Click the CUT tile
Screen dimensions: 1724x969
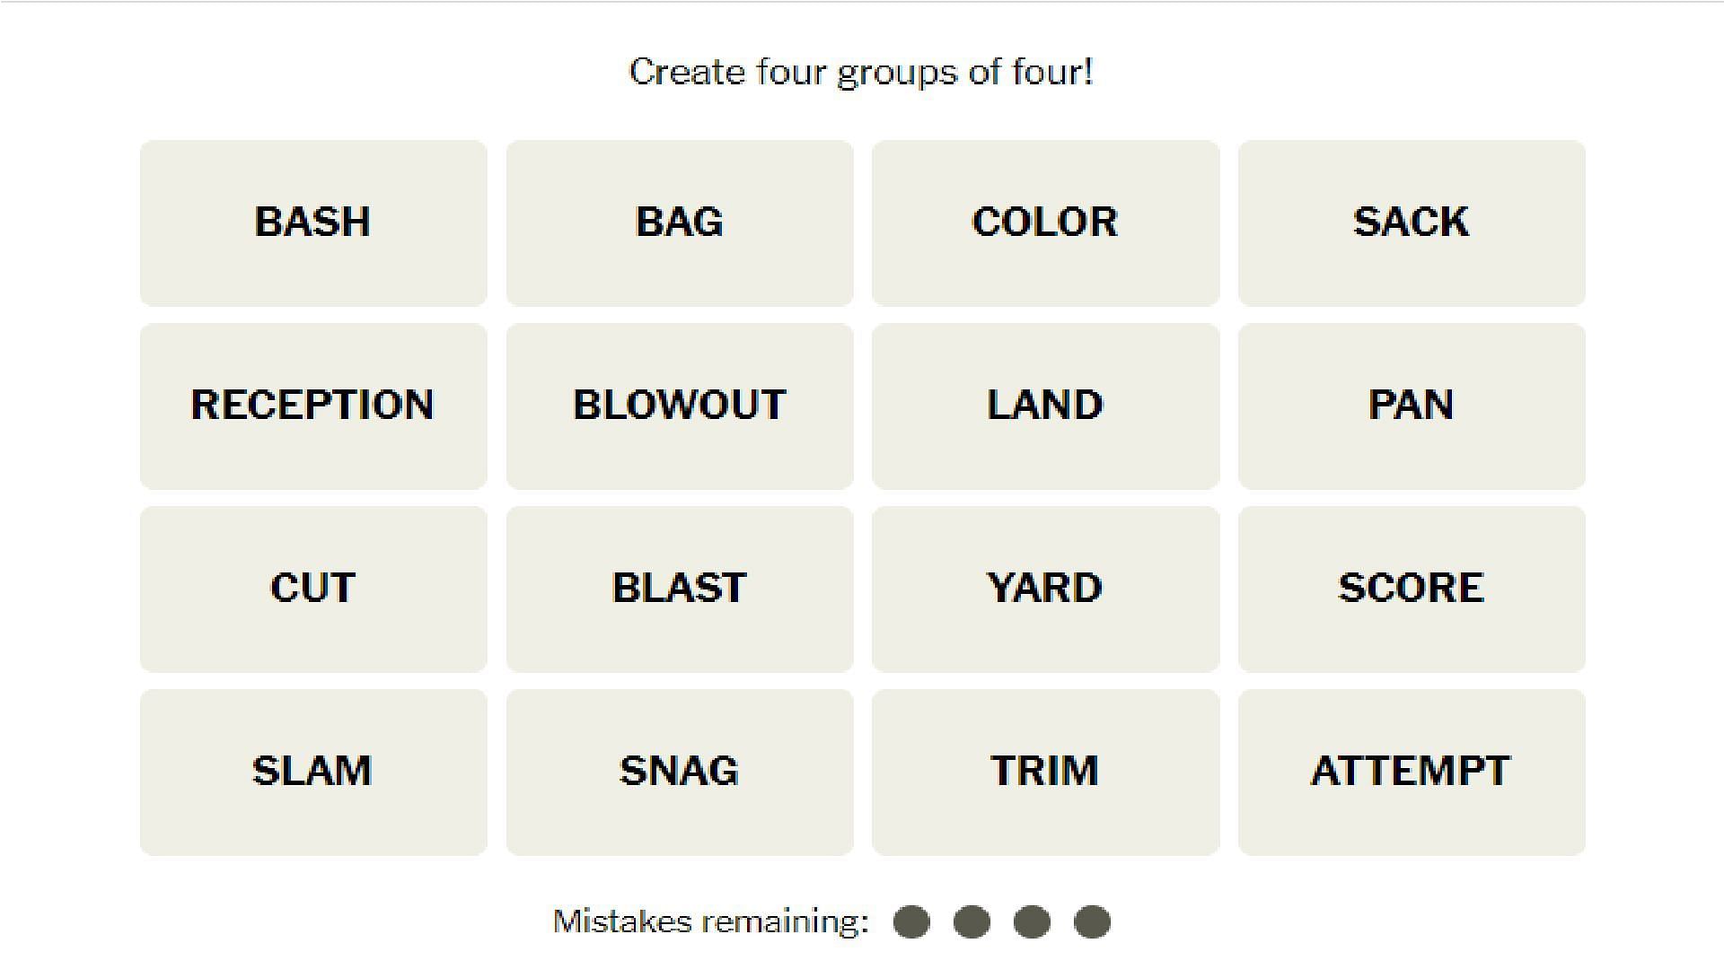pos(312,588)
